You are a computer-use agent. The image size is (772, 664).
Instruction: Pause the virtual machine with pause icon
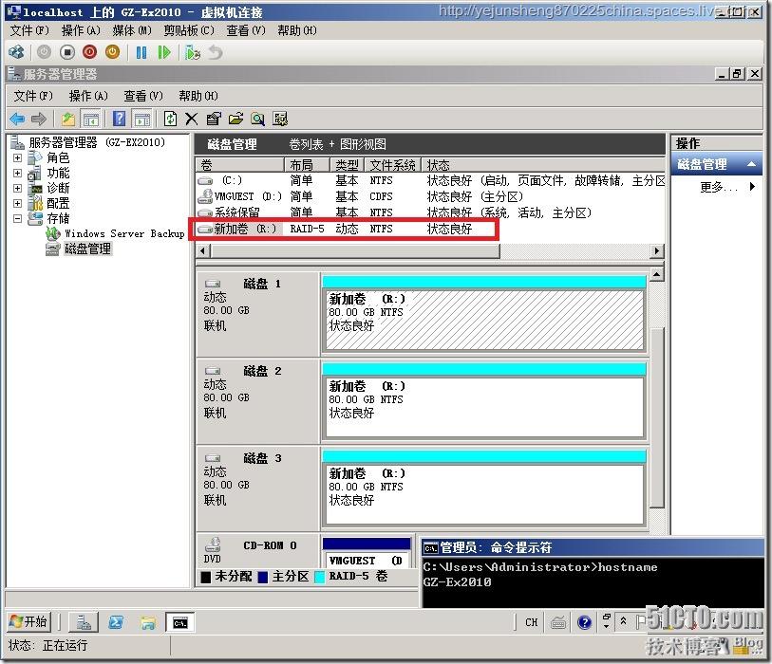[x=141, y=52]
